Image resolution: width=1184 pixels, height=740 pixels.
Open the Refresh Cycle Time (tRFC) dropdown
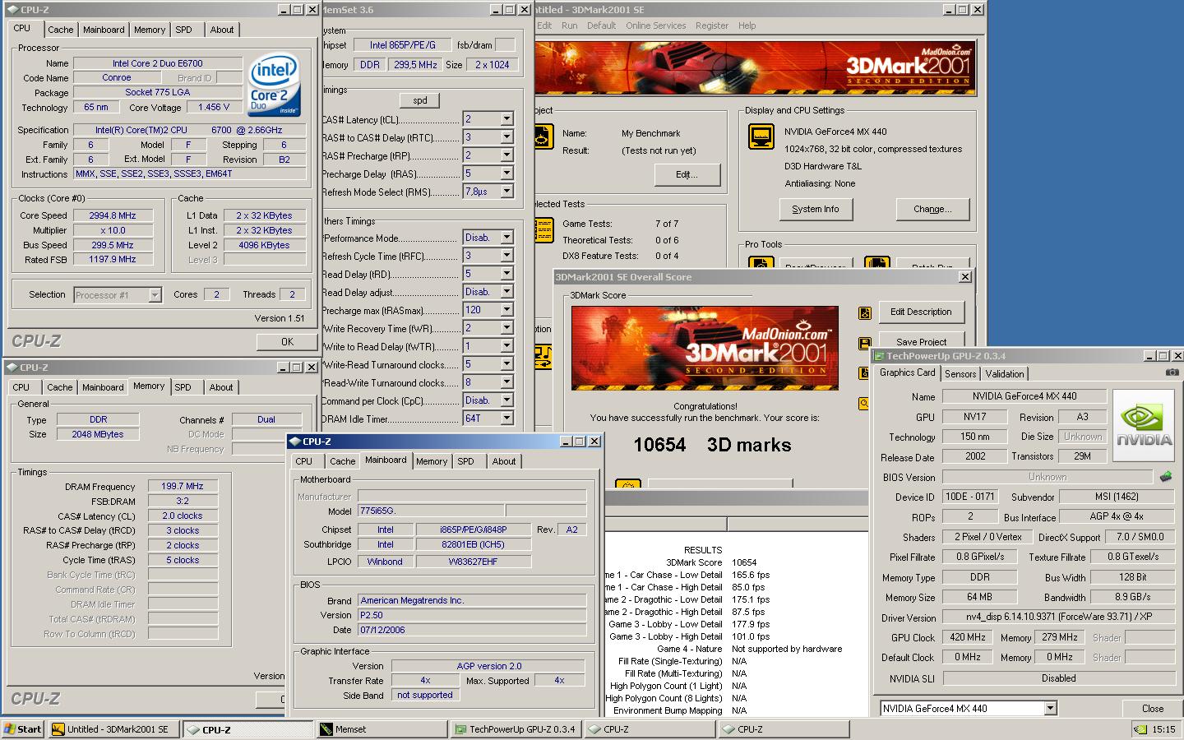[506, 256]
